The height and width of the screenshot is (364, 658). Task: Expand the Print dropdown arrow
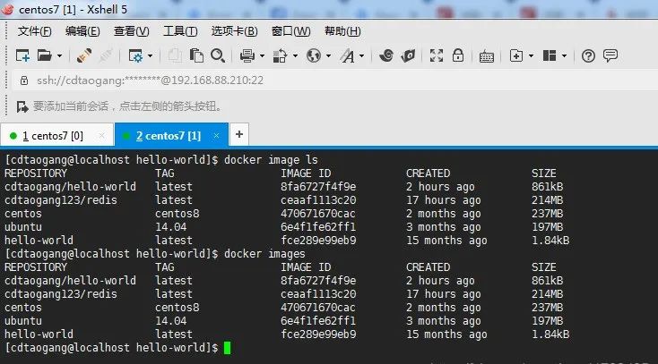[263, 55]
